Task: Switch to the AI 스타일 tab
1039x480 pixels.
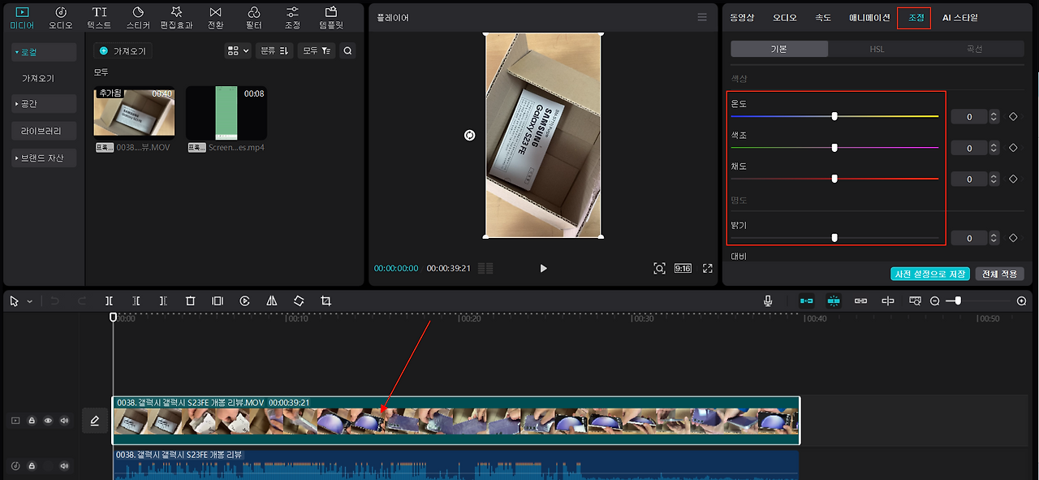Action: [x=960, y=17]
